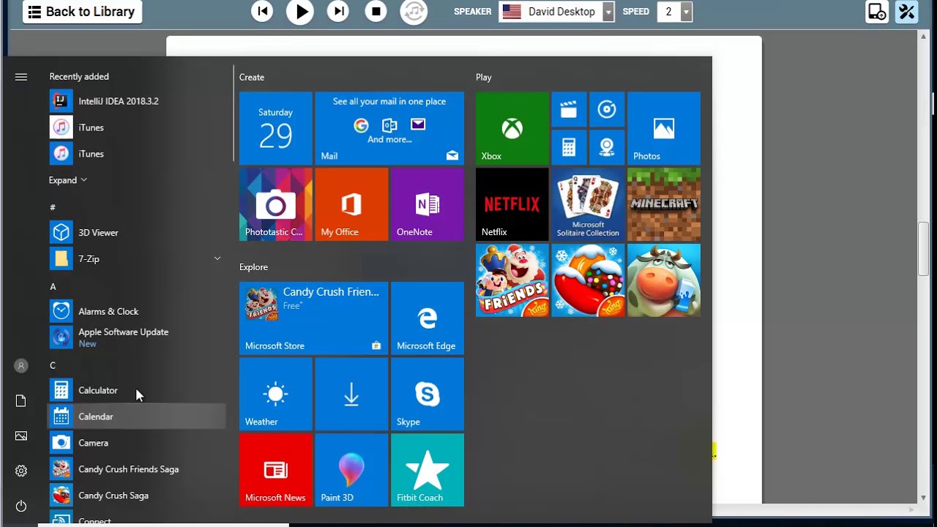The image size is (937, 527).
Task: Open small Calculator tile in Play group
Action: 569,148
